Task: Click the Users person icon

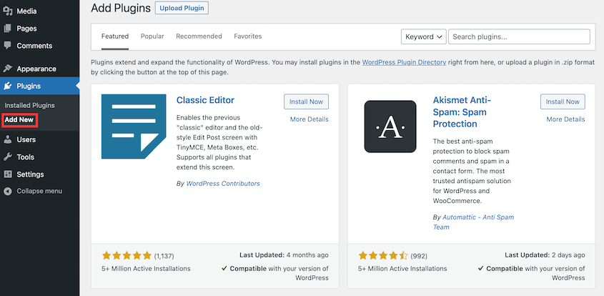Action: tap(8, 139)
